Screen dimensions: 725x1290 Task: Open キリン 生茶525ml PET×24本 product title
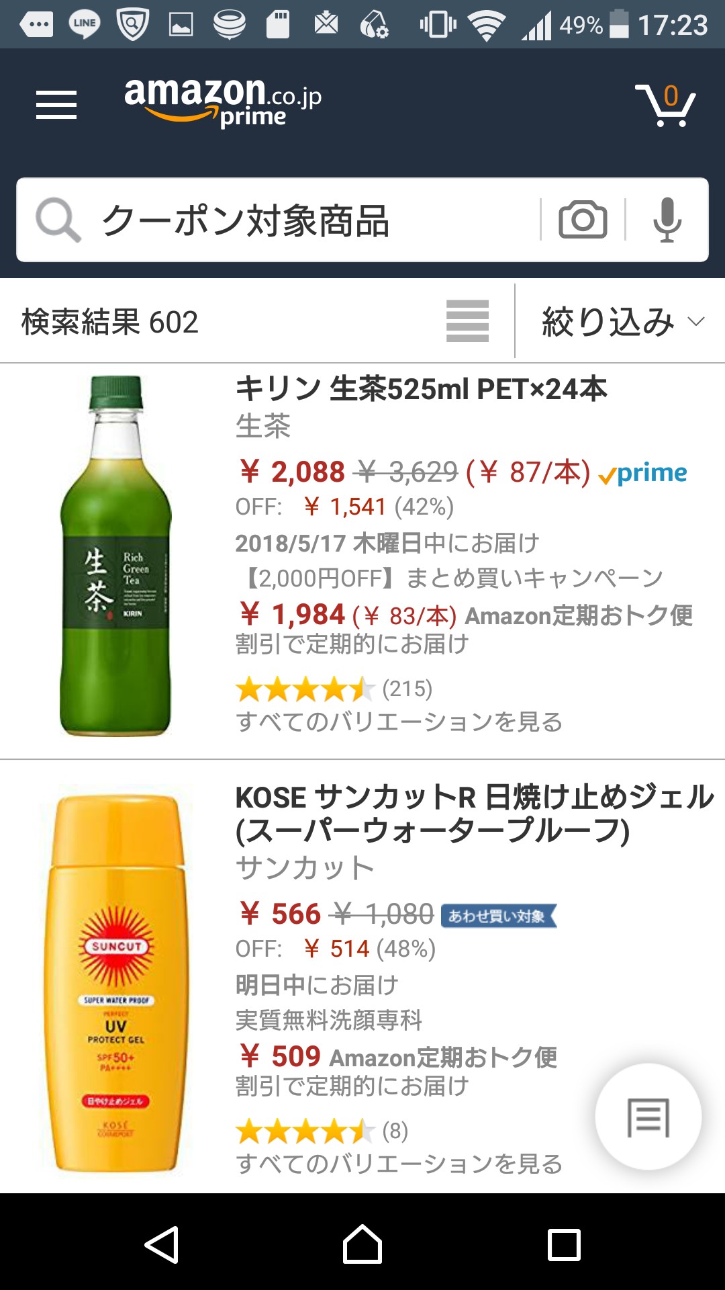[421, 389]
